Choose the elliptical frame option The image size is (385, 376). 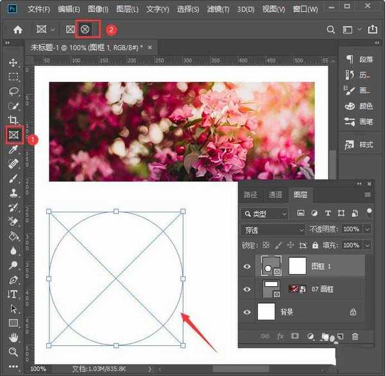85,30
